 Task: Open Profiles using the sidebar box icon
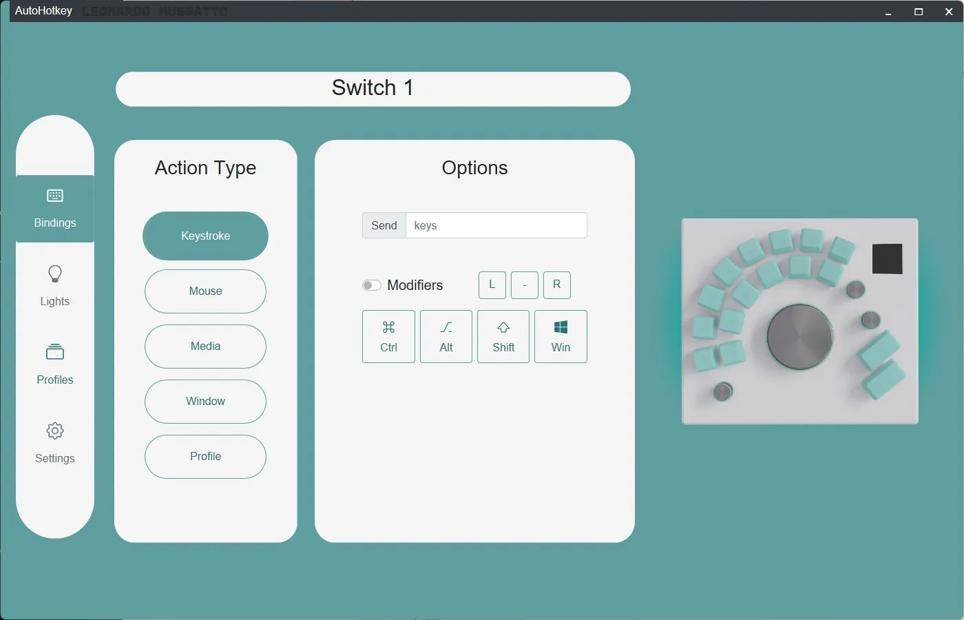pyautogui.click(x=54, y=352)
